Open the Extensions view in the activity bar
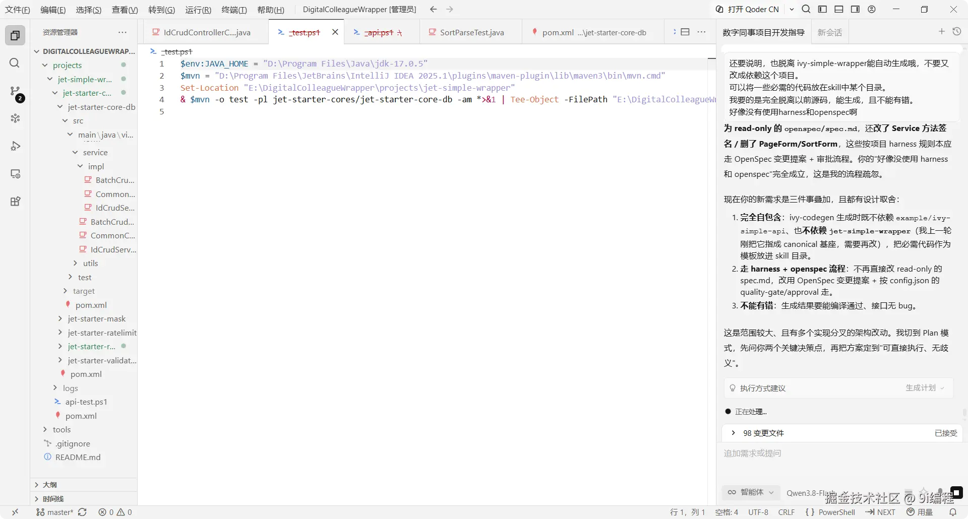Image resolution: width=968 pixels, height=519 pixels. pos(15,202)
